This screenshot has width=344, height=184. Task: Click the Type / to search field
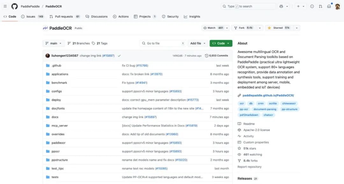tap(248, 6)
